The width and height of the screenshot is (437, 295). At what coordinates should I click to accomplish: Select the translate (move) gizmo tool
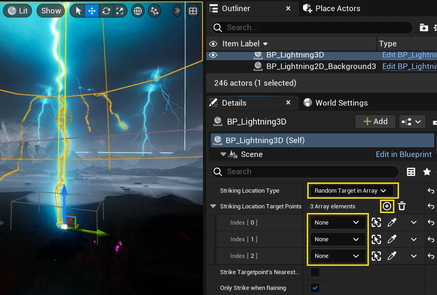92,11
